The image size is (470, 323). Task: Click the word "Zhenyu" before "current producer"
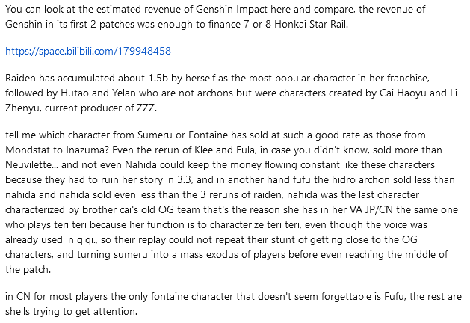(22, 108)
